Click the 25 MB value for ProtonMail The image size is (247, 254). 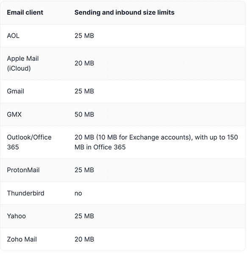pos(84,170)
